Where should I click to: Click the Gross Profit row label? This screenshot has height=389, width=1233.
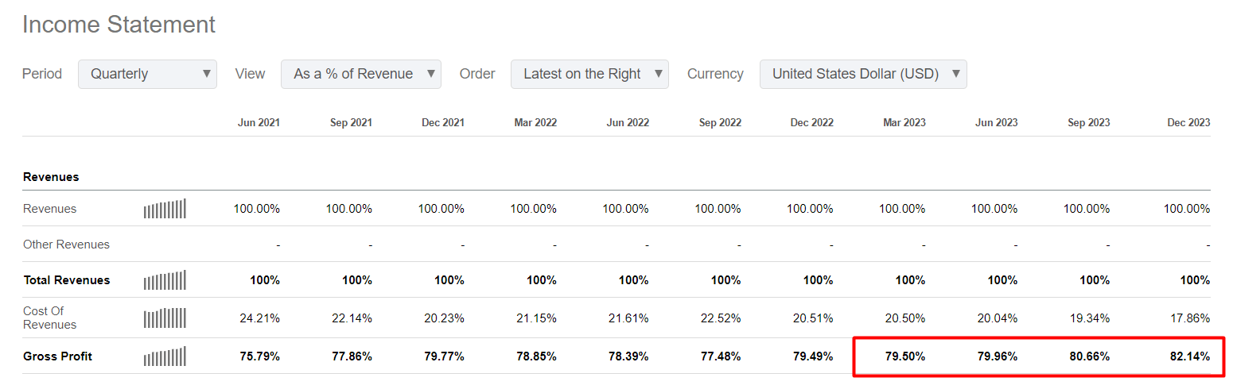pos(57,356)
